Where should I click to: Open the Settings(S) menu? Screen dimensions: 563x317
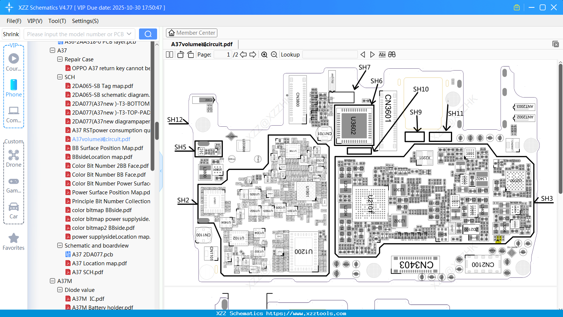coord(85,21)
